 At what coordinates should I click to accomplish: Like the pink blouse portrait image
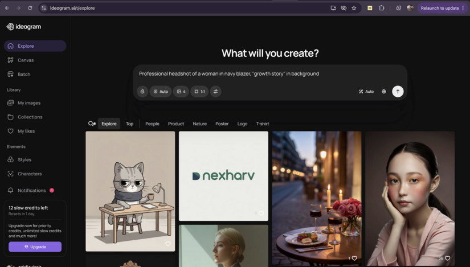tap(448, 258)
